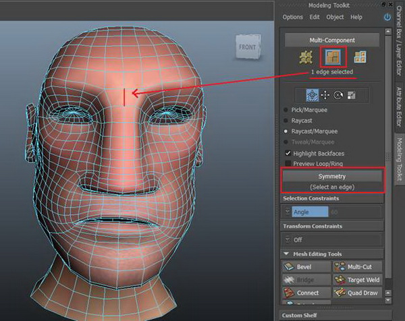Activate the Rotate tool icon
Image resolution: width=405 pixels, height=321 pixels.
point(338,95)
